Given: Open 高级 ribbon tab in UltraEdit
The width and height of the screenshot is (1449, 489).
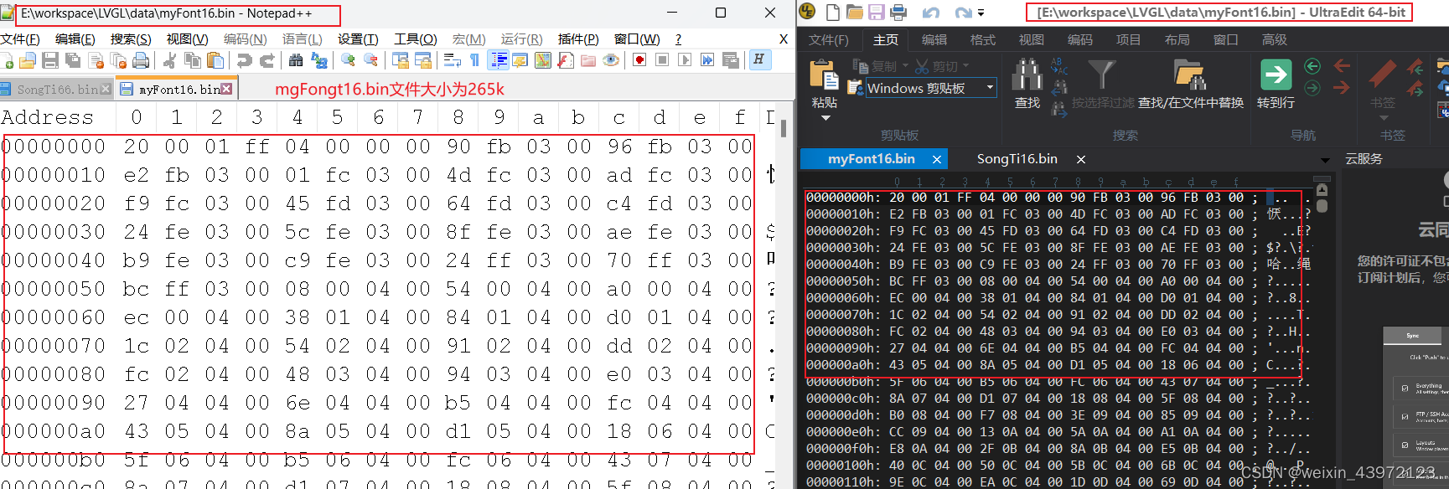Looking at the screenshot, I should pyautogui.click(x=1275, y=39).
